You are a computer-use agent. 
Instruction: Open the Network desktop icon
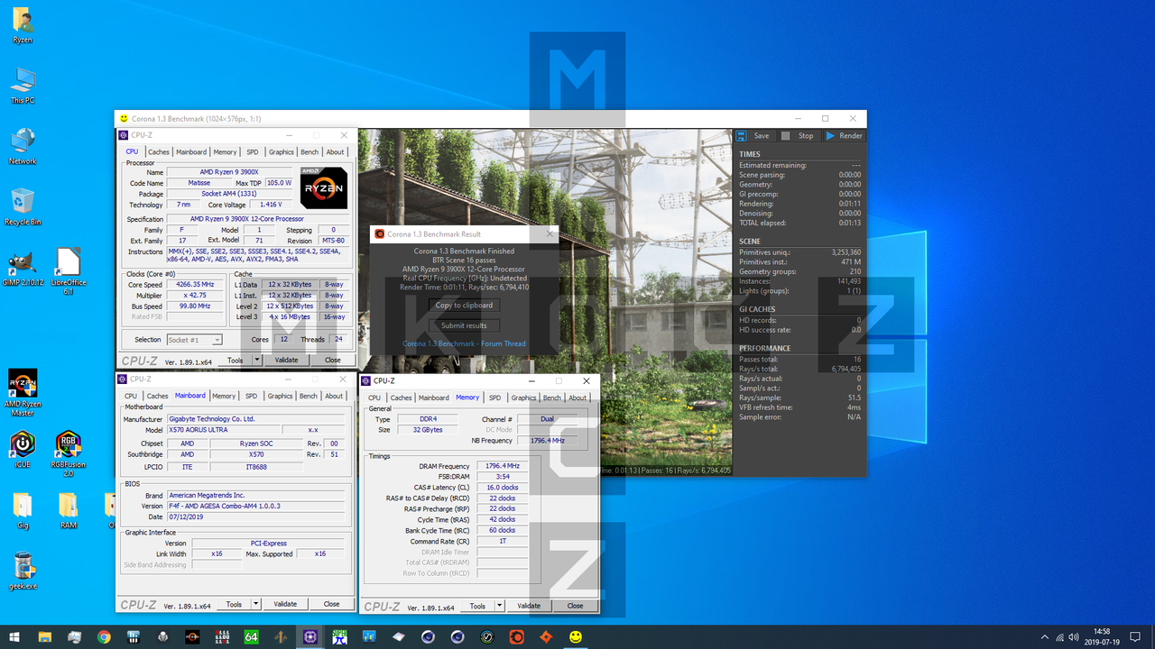point(23,146)
